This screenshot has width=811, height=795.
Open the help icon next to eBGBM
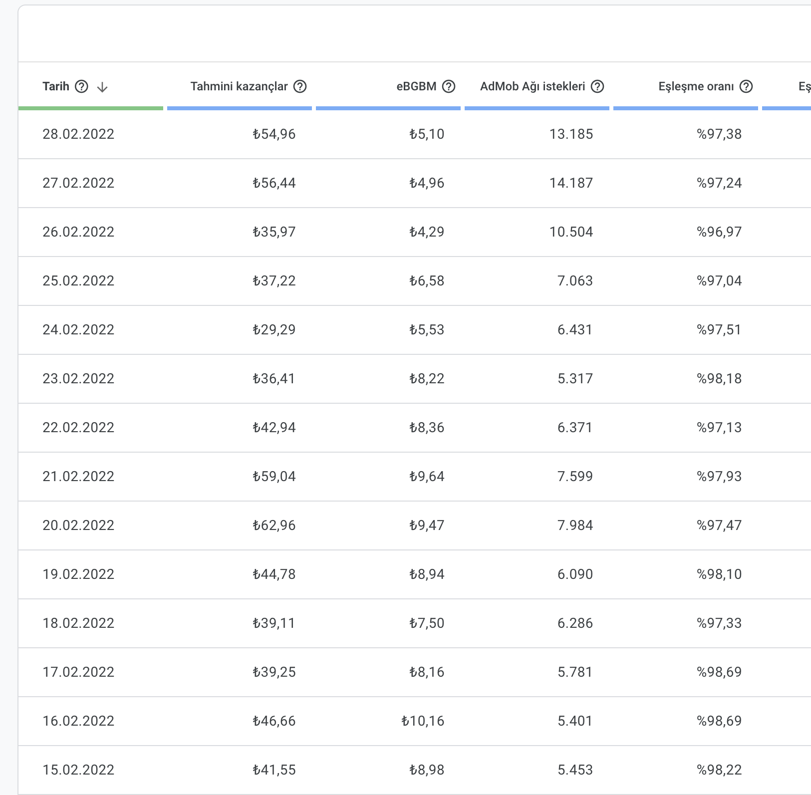point(449,87)
